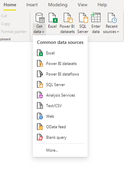Screen dimensions: 124x177
Task: Switch to the Home tab
Action: click(x=10, y=5)
